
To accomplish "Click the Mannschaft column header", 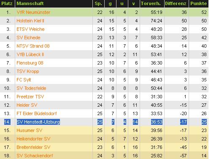I will coord(30,3).
